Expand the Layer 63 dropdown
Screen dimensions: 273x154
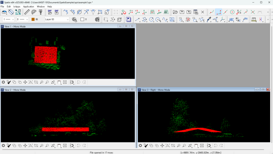point(57,19)
